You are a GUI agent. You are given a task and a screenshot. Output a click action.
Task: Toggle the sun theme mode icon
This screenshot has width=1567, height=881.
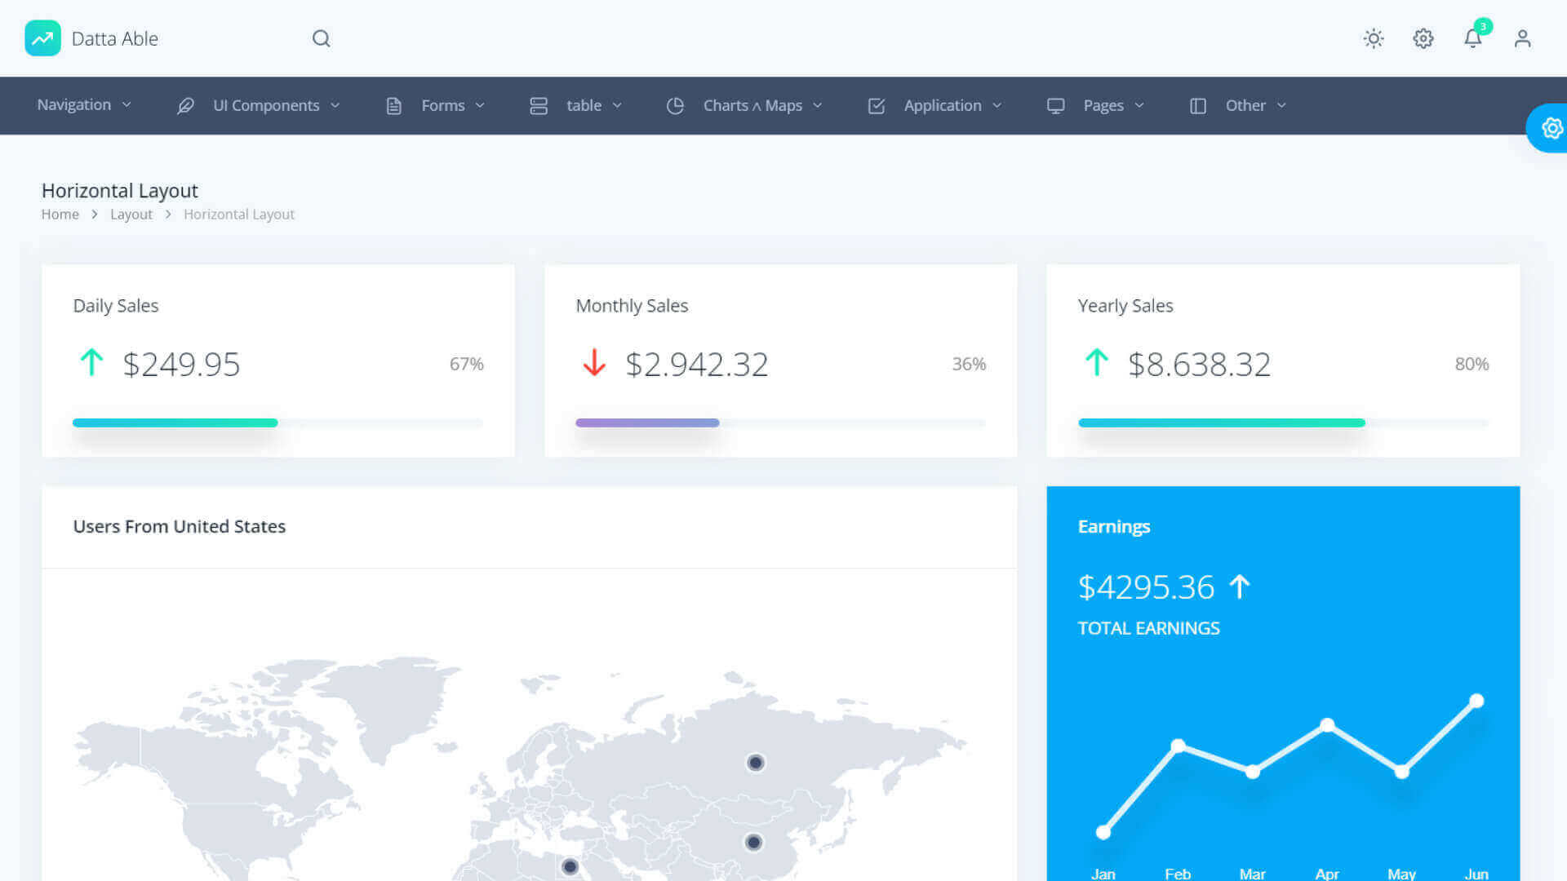tap(1374, 38)
